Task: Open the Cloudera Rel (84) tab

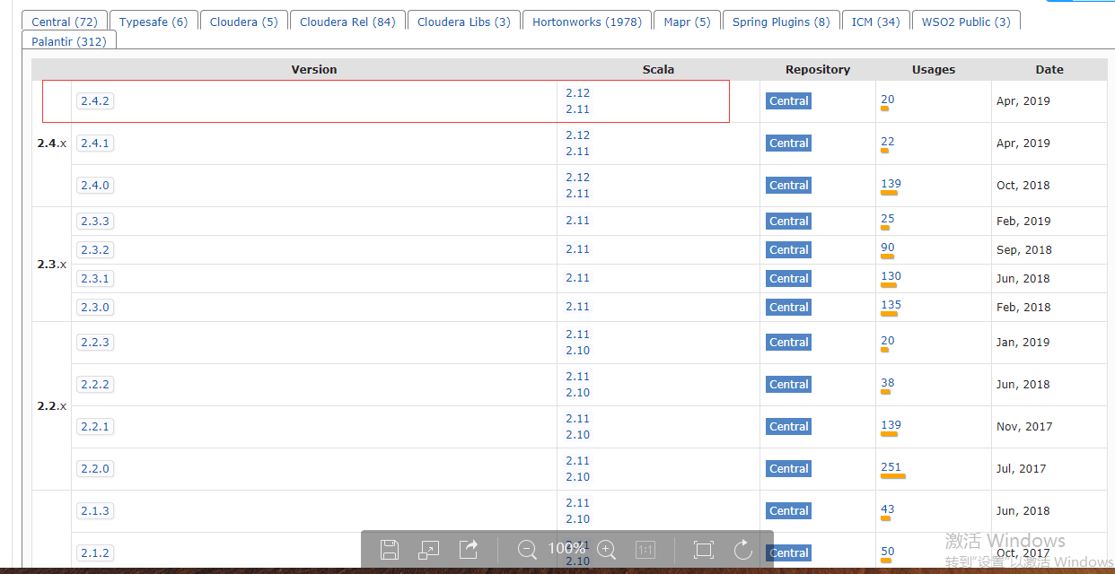Action: (347, 22)
